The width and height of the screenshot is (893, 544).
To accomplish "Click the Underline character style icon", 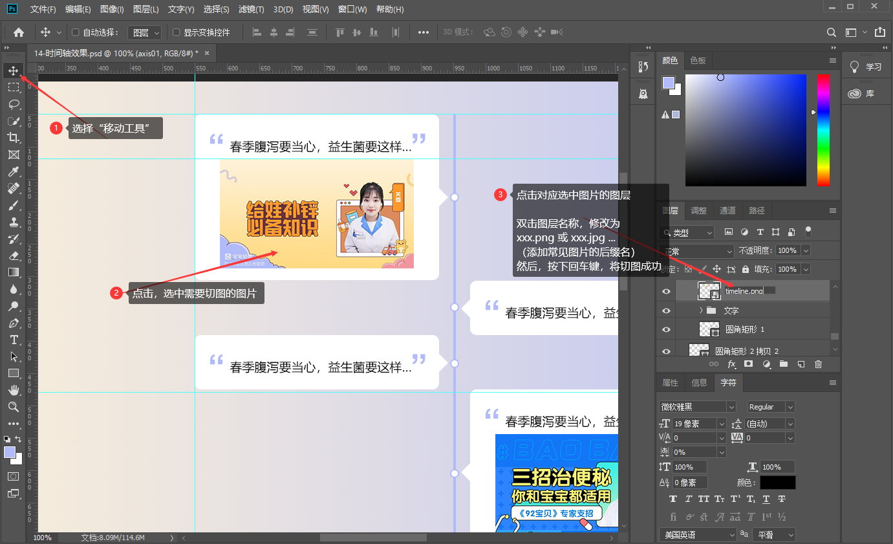I will (x=766, y=499).
